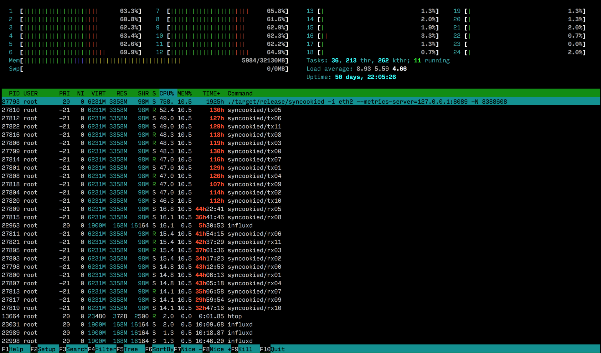Click F3 Search to find a process
This screenshot has height=353, width=601.
(x=74, y=349)
